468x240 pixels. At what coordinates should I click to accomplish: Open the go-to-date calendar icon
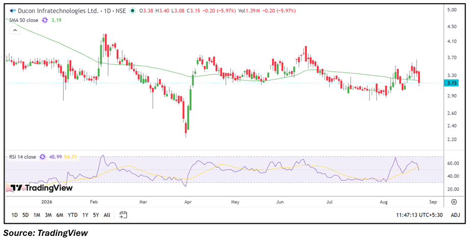point(123,214)
